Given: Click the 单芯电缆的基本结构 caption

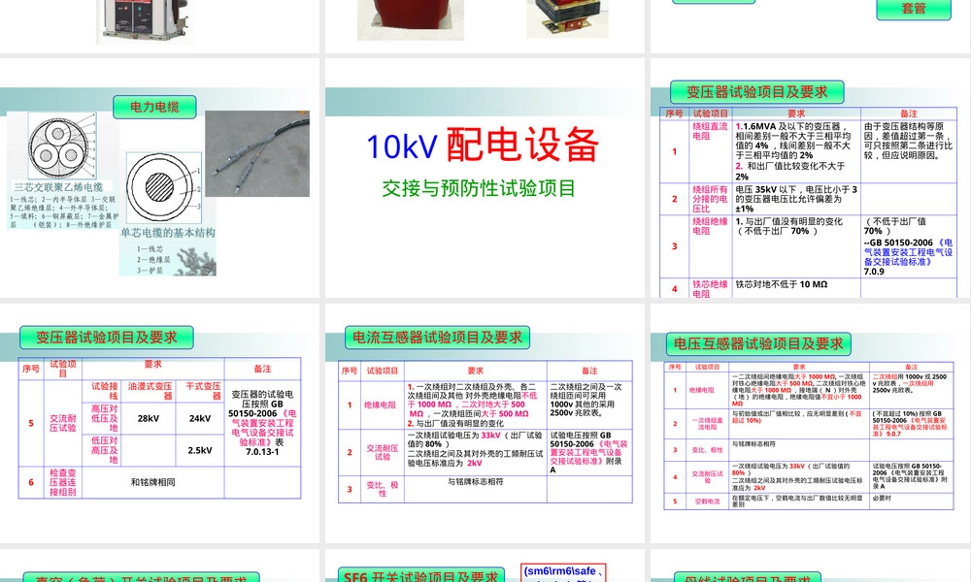Looking at the screenshot, I should pyautogui.click(x=168, y=233).
